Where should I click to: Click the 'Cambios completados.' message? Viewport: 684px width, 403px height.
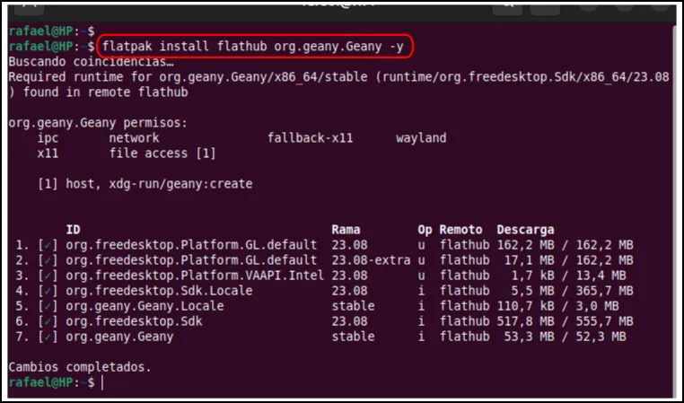coord(80,367)
